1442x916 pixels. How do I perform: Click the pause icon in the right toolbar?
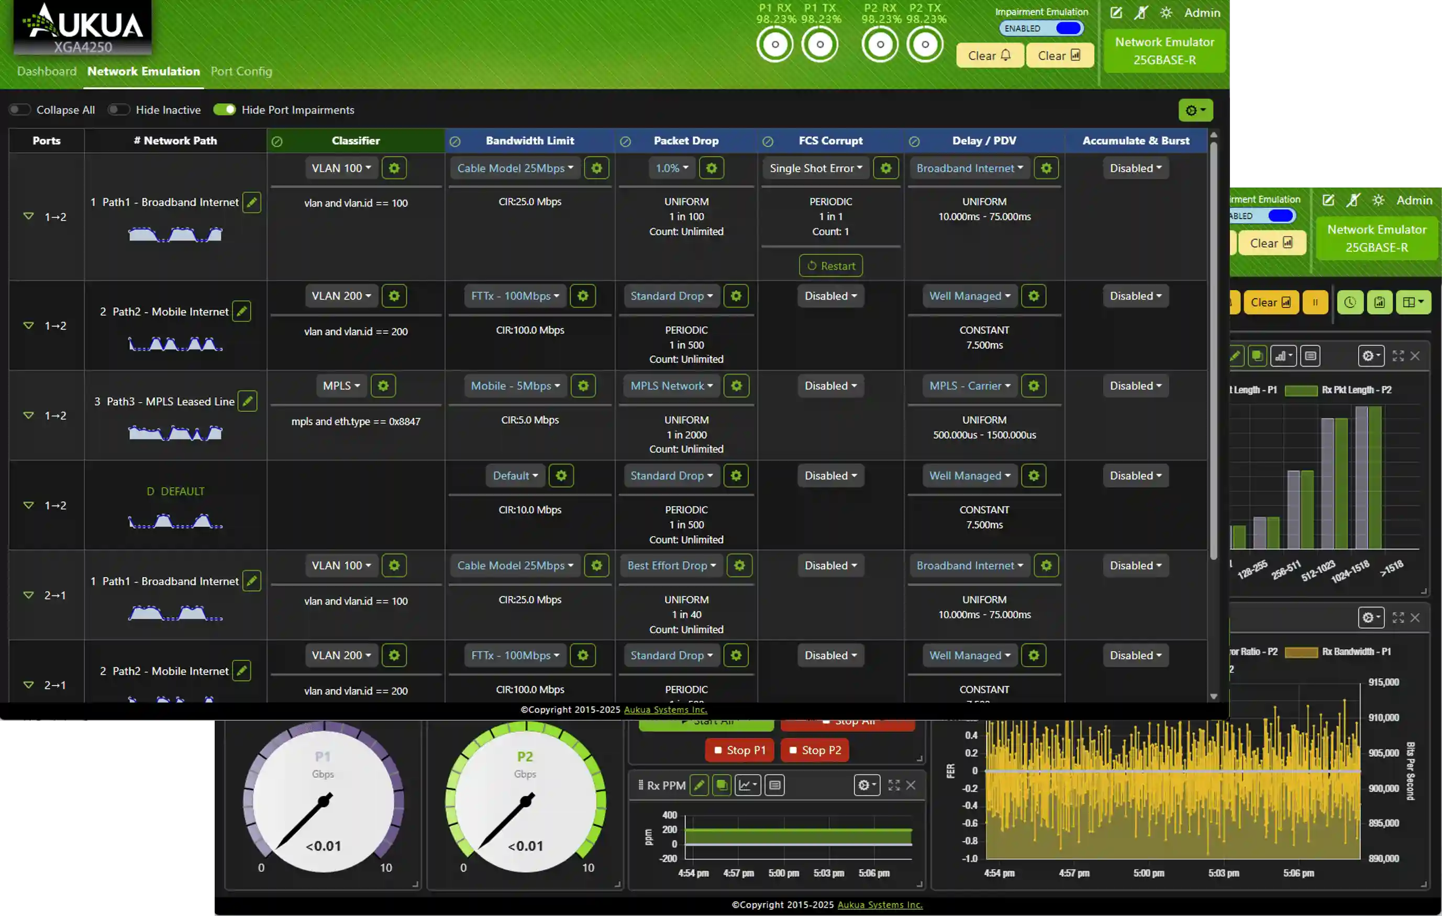[1315, 303]
